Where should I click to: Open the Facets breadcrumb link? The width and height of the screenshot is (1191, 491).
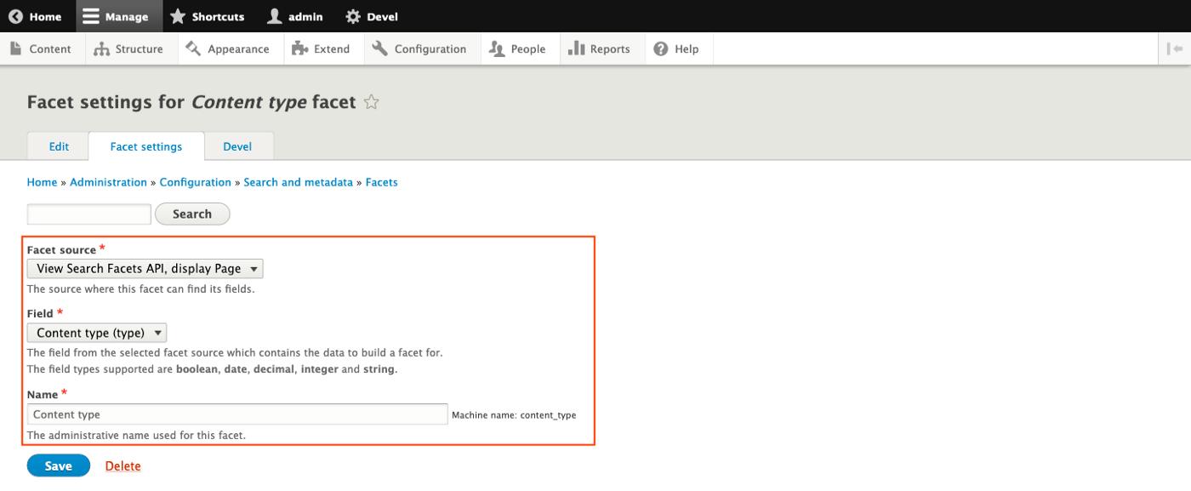(x=382, y=182)
